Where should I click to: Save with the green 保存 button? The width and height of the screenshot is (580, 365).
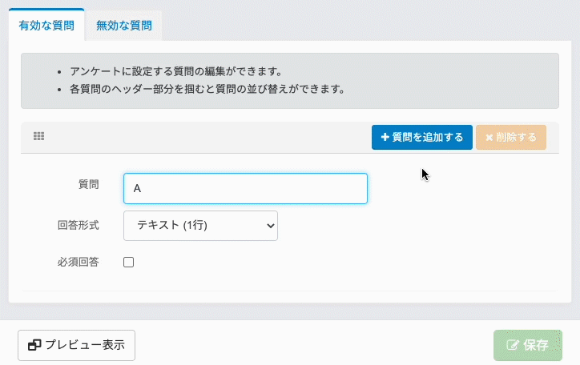(528, 346)
